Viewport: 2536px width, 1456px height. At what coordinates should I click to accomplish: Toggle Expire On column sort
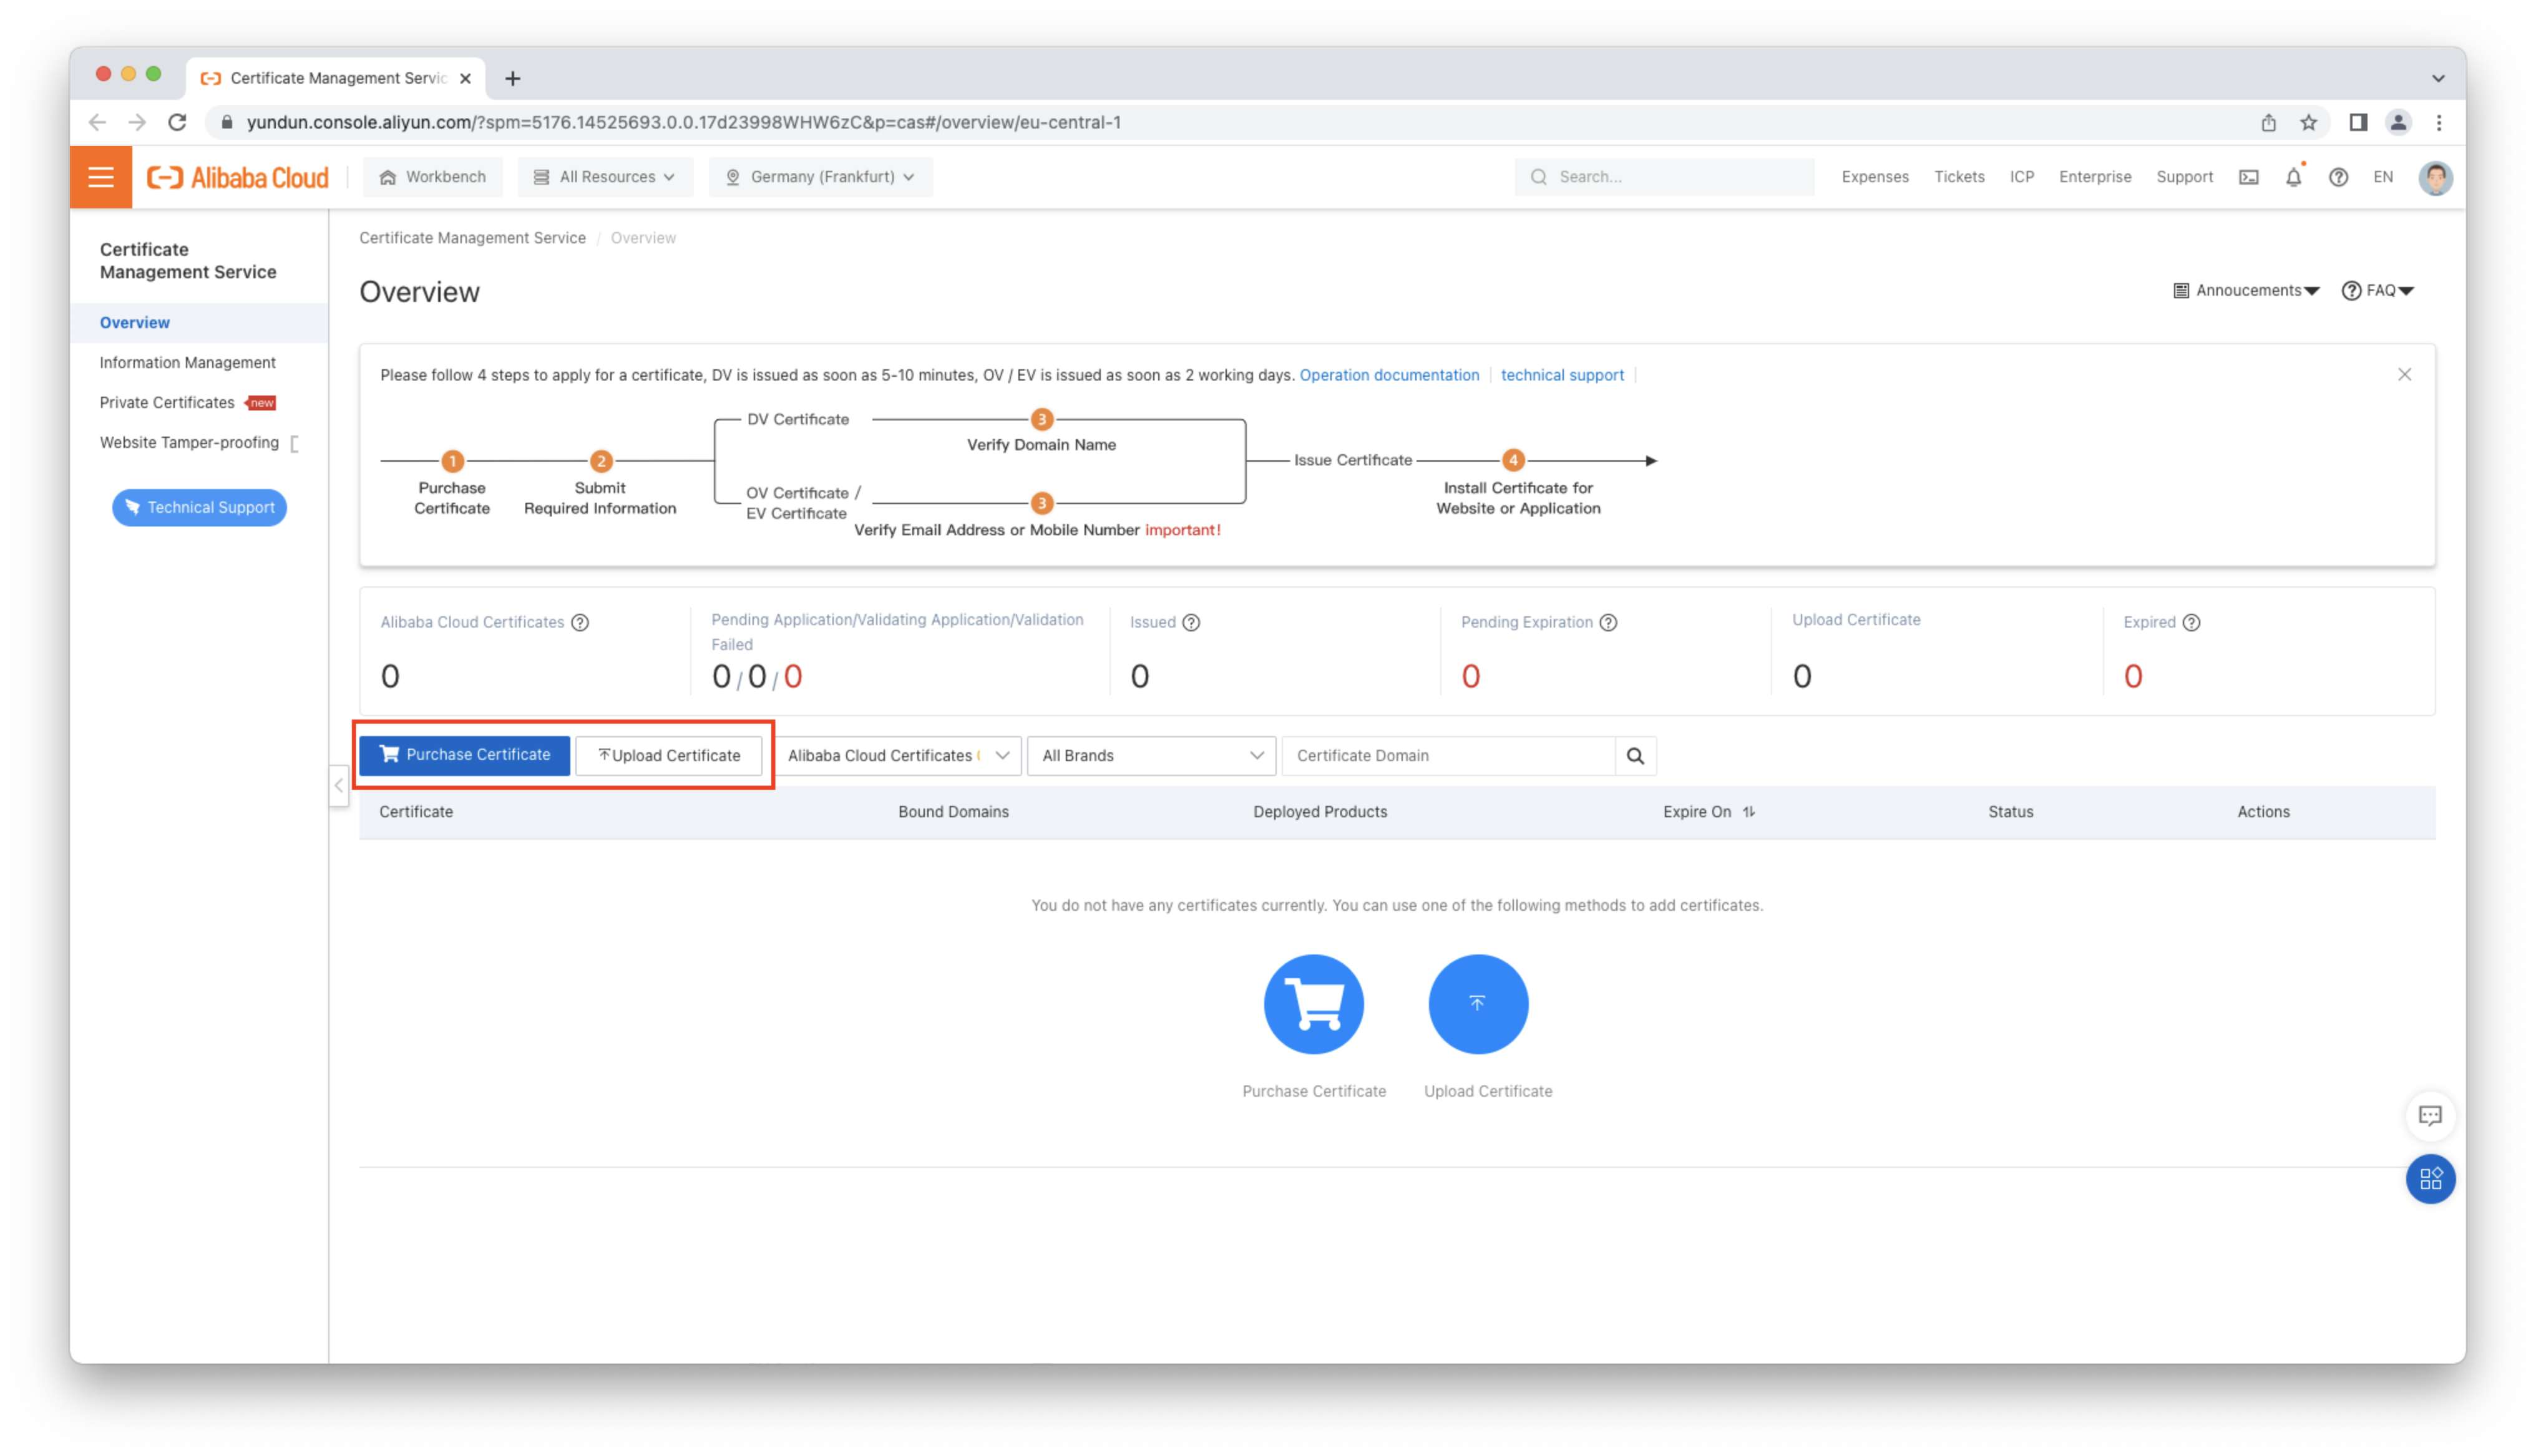1748,812
